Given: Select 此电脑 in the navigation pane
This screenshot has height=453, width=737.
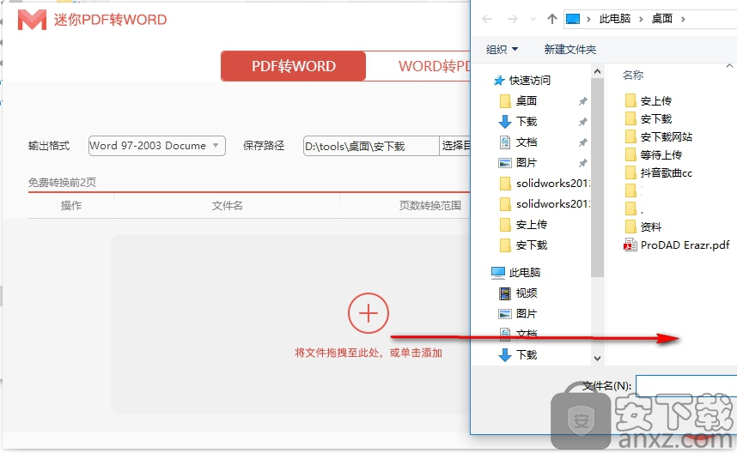Looking at the screenshot, I should pyautogui.click(x=524, y=272).
